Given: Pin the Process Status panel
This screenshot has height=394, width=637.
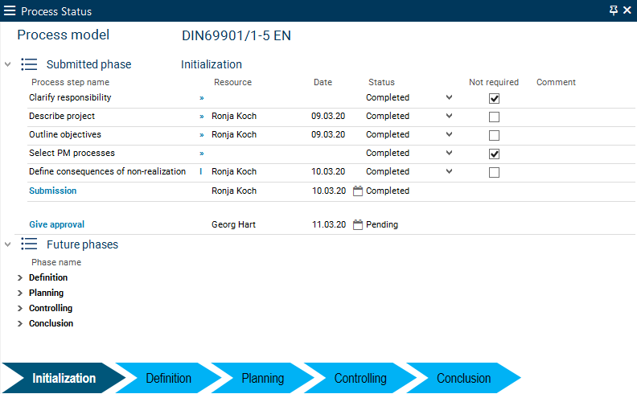Looking at the screenshot, I should (x=614, y=10).
